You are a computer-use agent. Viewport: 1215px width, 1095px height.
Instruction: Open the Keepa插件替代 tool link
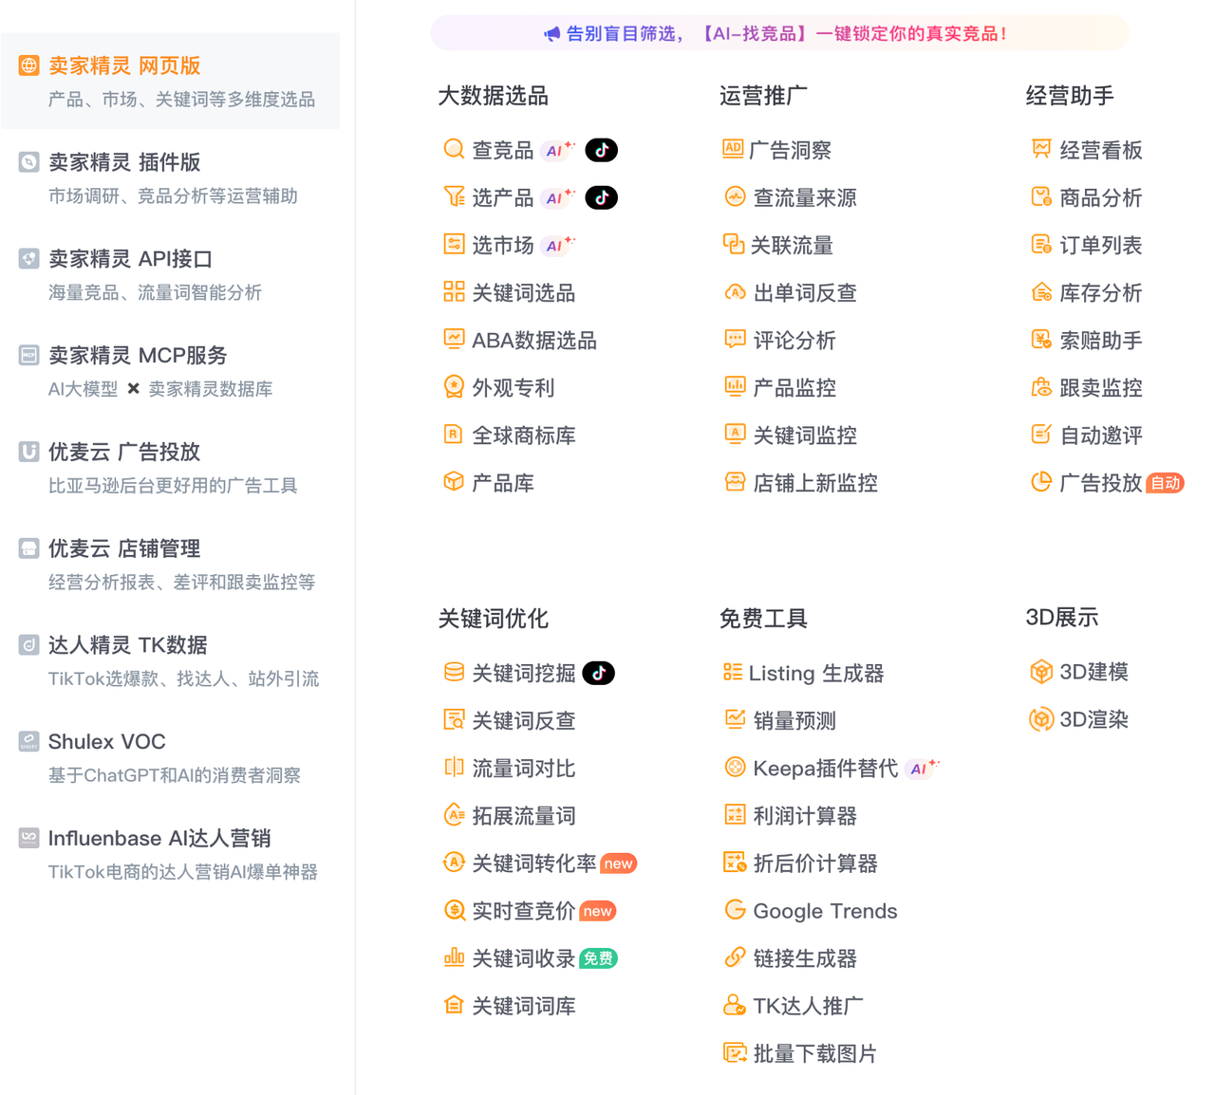click(x=825, y=768)
